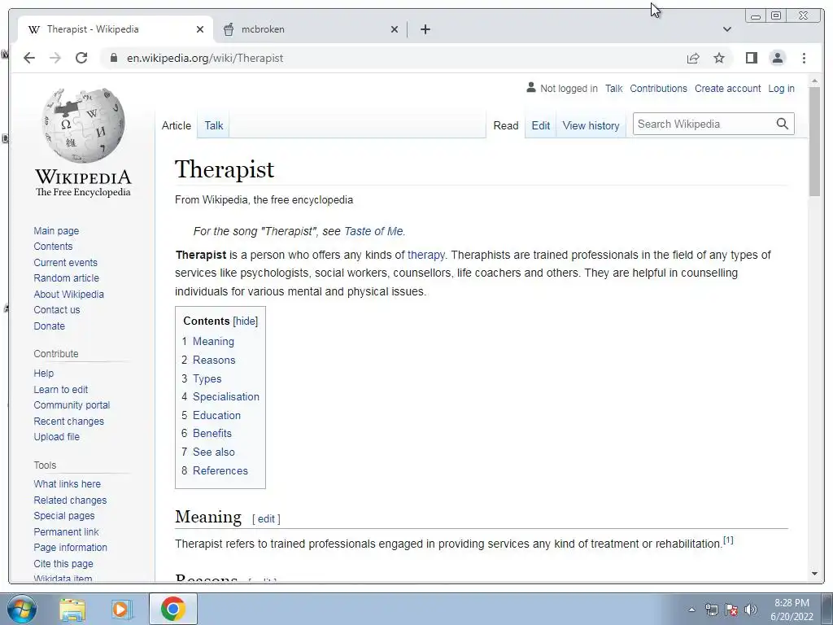Click the address bar URL
Image resolution: width=833 pixels, height=625 pixels.
(x=204, y=58)
